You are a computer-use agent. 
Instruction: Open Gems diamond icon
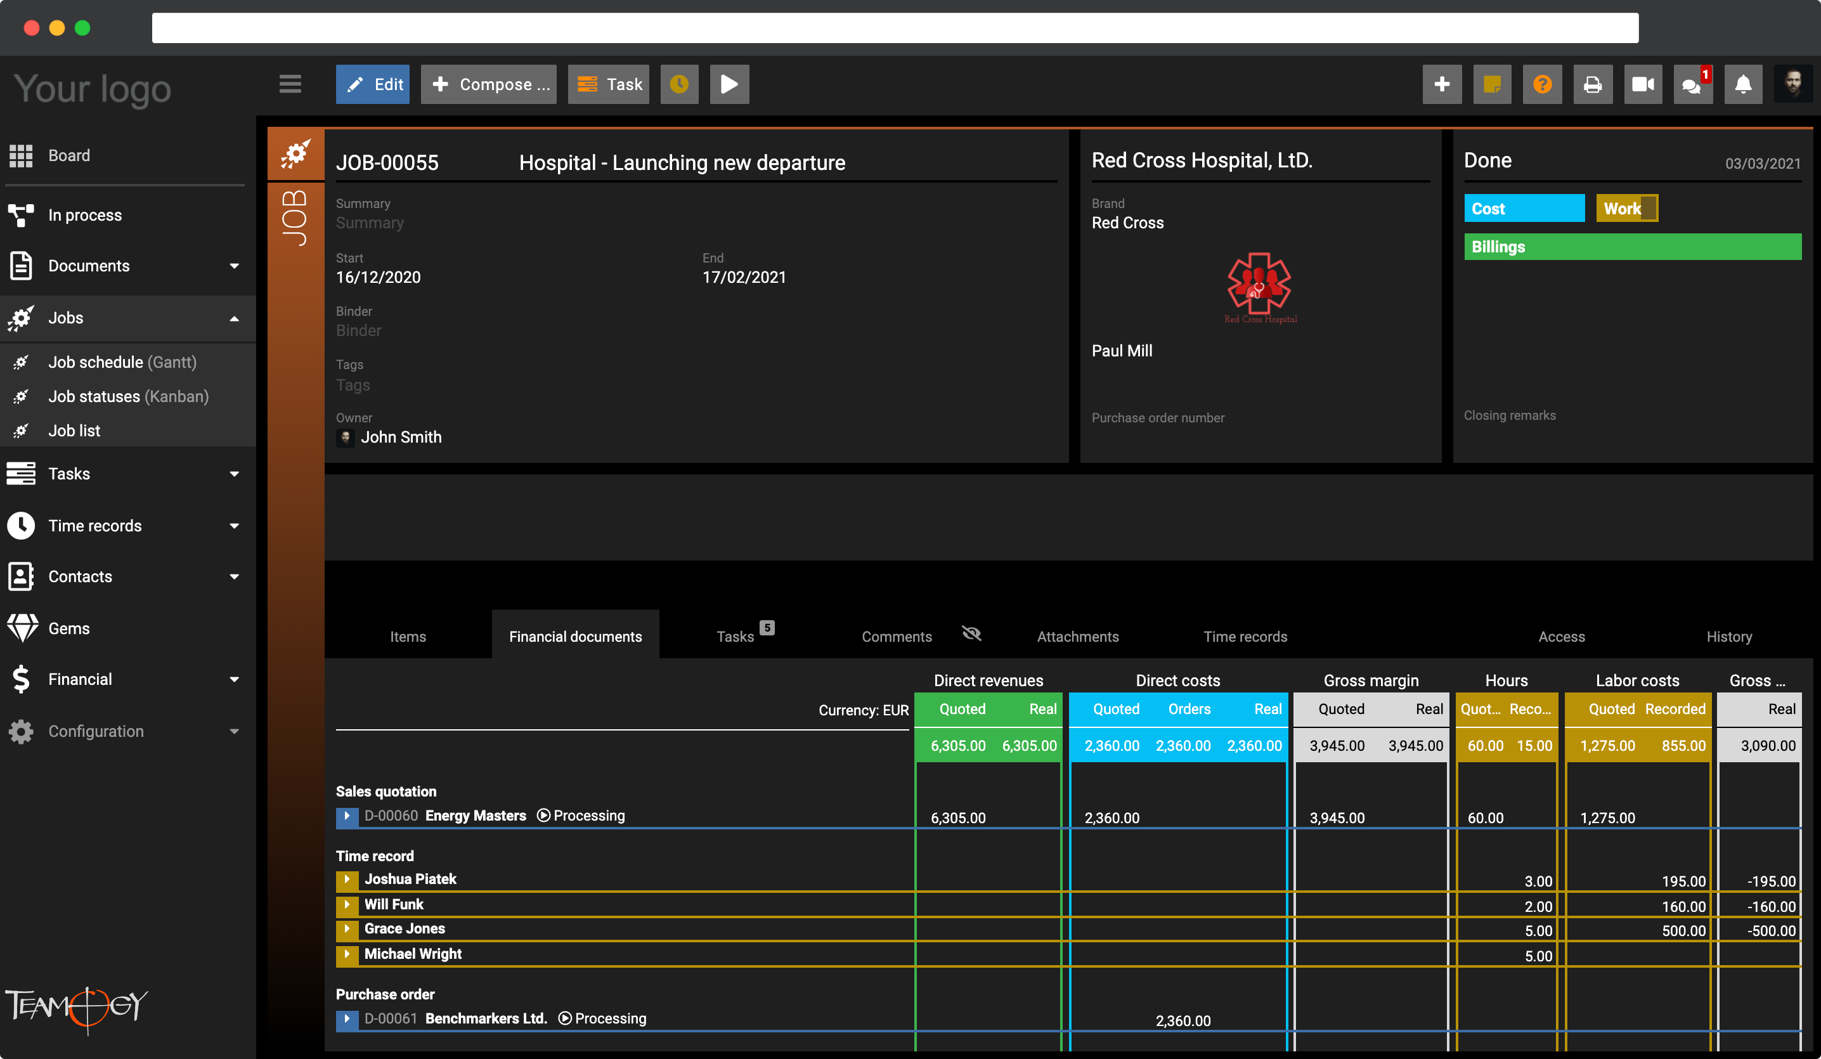pos(22,628)
